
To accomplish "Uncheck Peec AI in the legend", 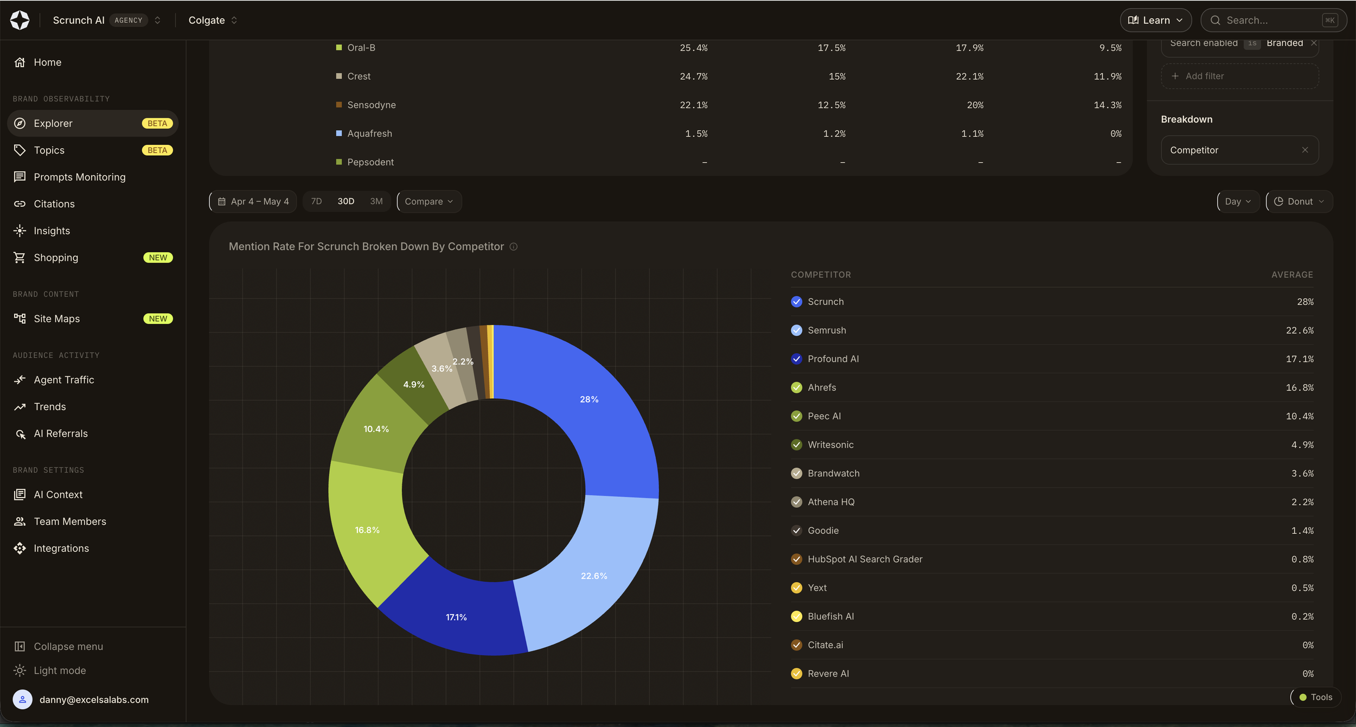I will (797, 416).
